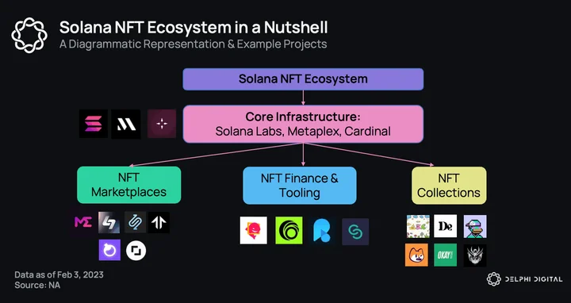This screenshot has width=571, height=303.
Task: Select the orange fox collection thumbnail
Action: point(416,255)
